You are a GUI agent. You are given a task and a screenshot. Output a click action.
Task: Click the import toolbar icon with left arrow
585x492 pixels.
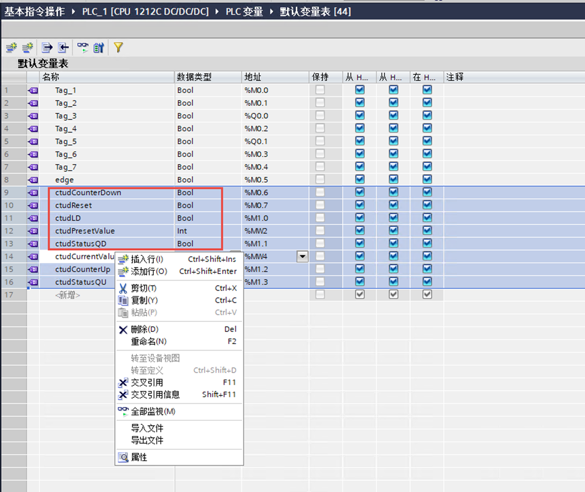point(63,47)
